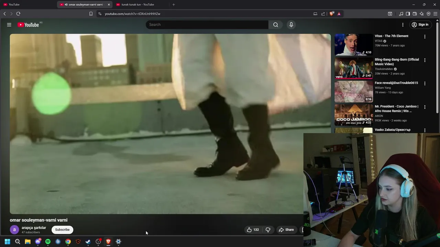440x247 pixels.
Task: Click the browser address bar URL
Action: click(x=132, y=14)
